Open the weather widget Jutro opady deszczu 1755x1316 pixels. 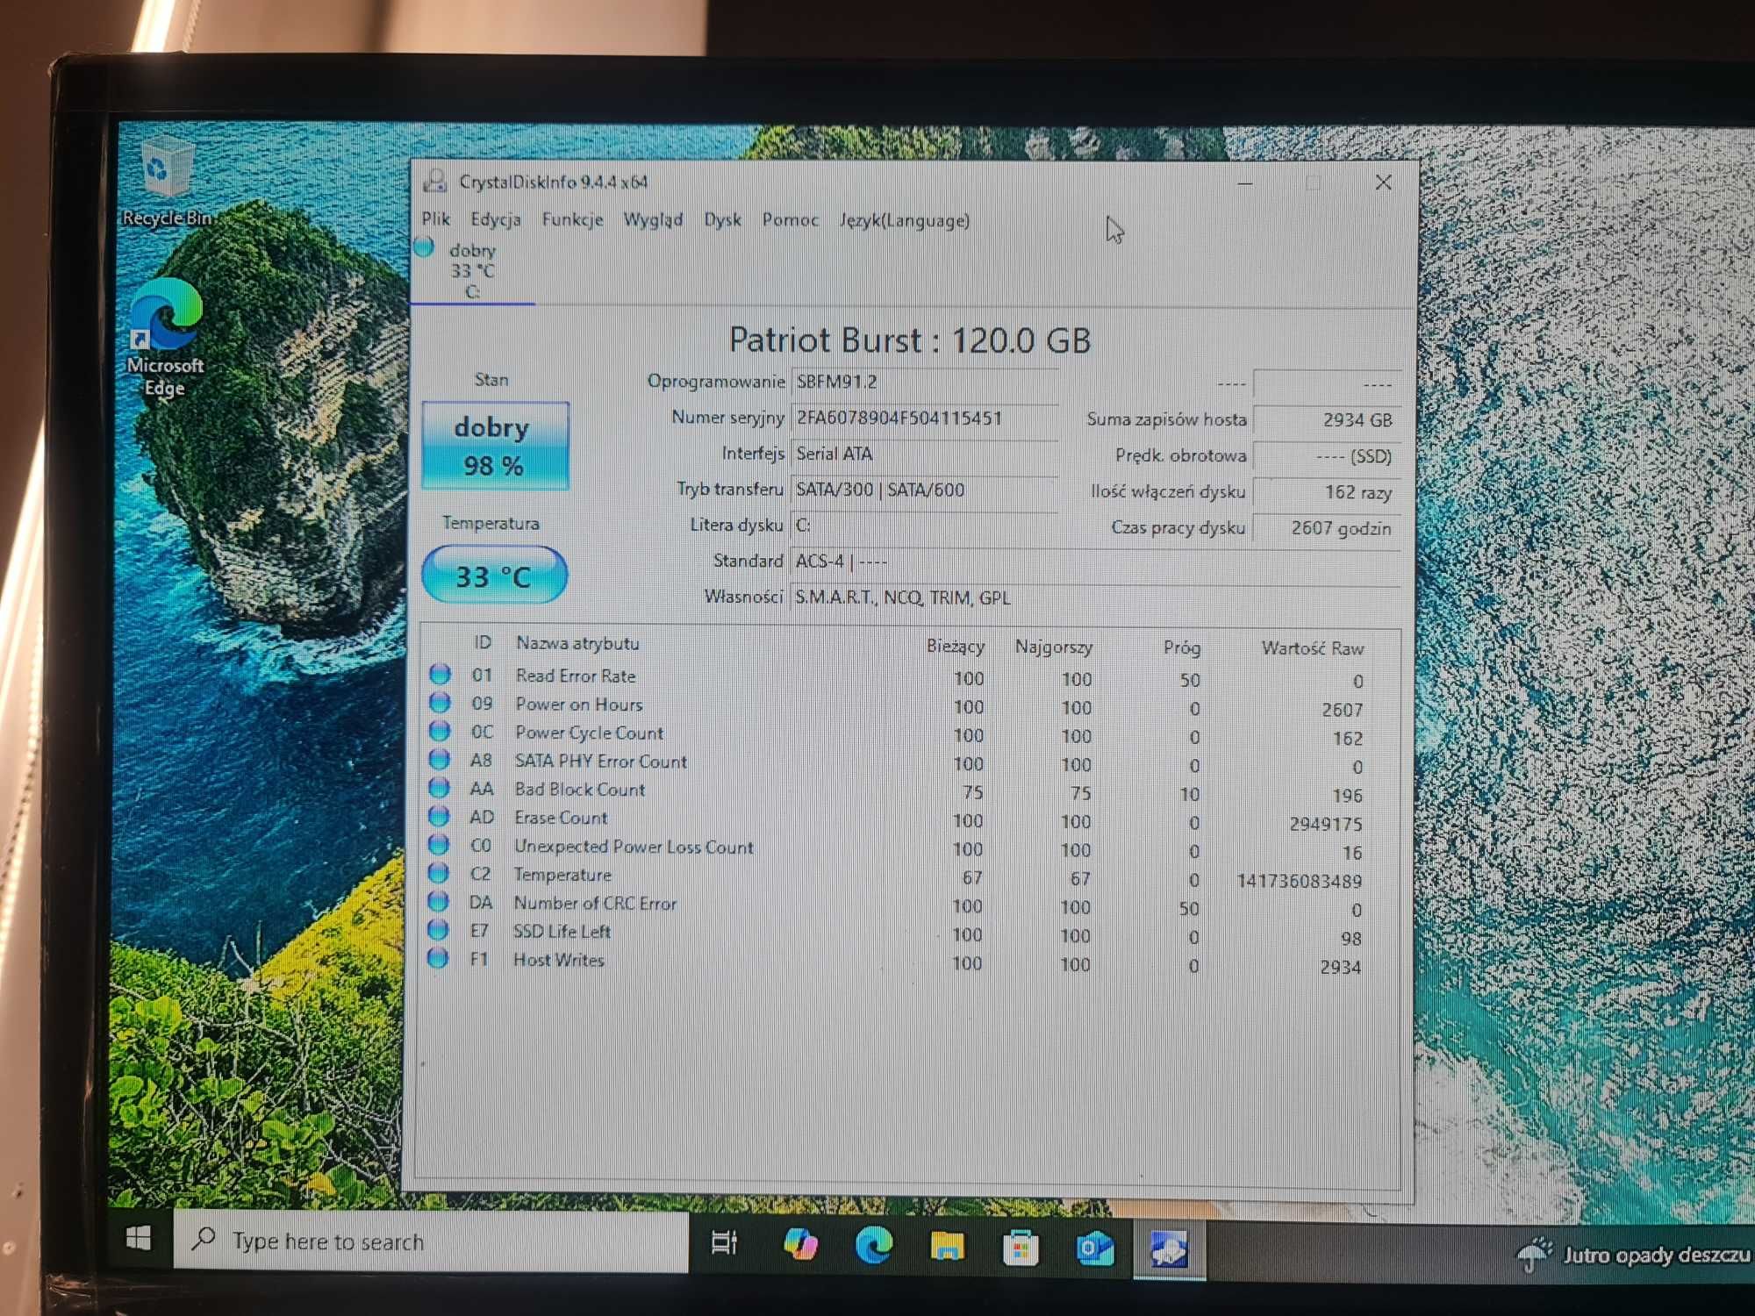(x=1634, y=1255)
